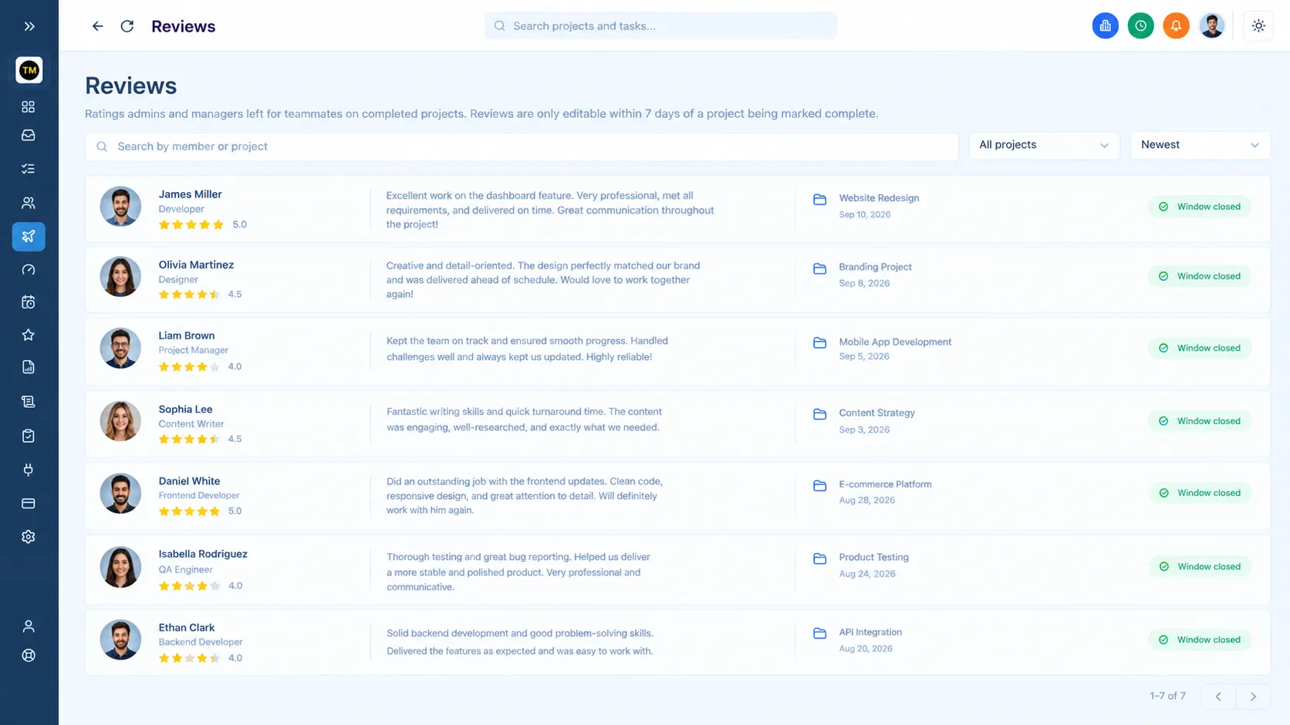Open the plug integrations icon in sidebar
This screenshot has width=1290, height=725.
[29, 470]
